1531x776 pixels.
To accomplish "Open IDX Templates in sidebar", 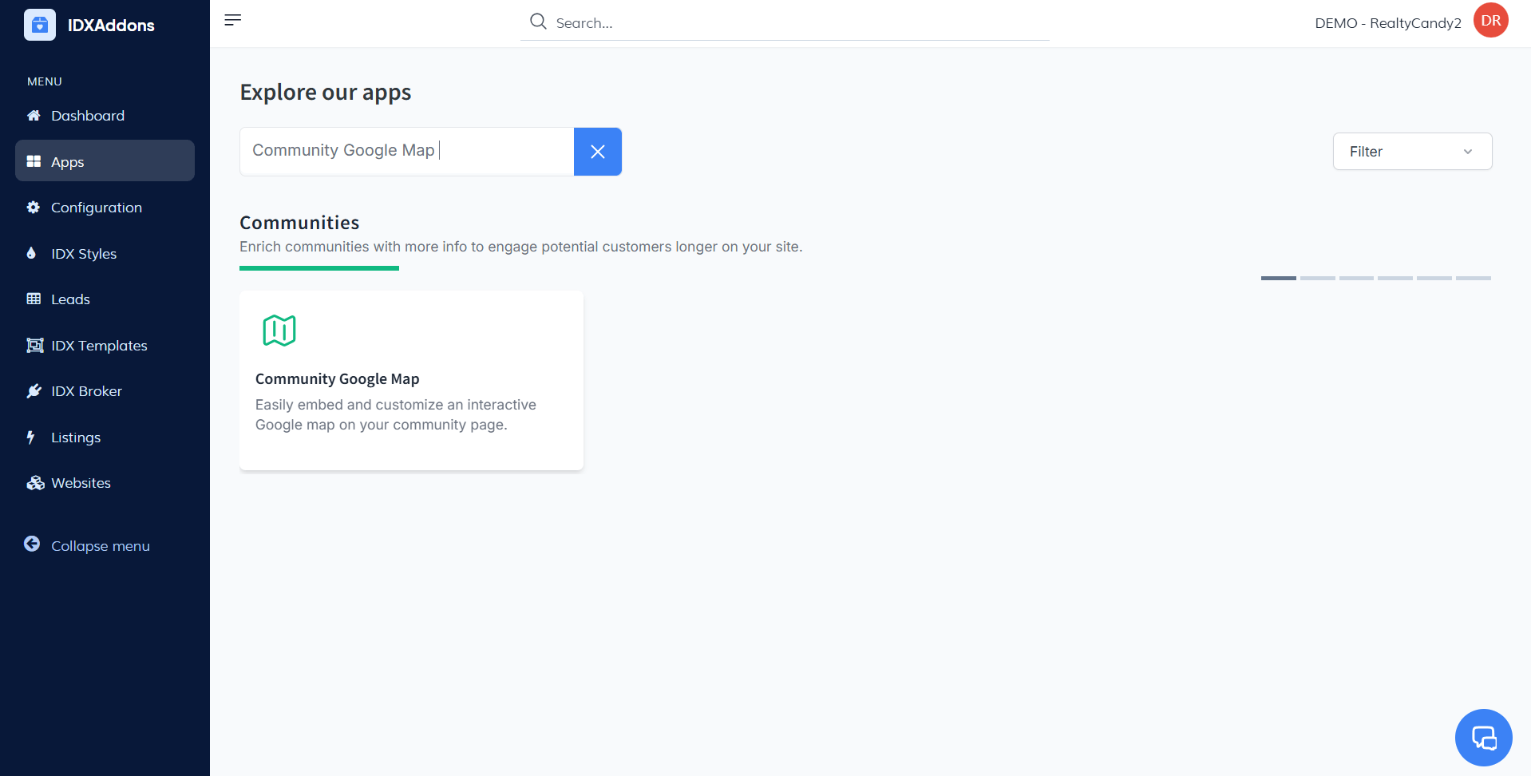I will (99, 346).
